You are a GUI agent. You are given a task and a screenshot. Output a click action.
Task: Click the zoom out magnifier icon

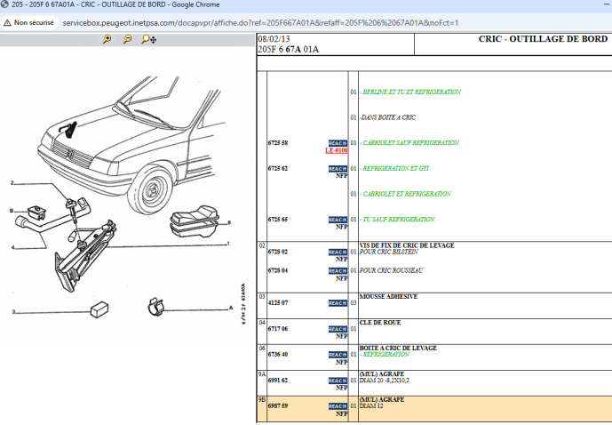(127, 39)
